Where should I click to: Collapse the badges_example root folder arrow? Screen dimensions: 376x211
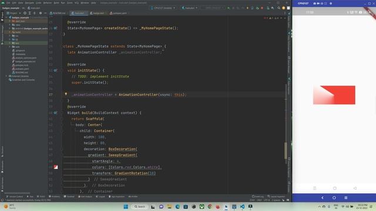(6, 18)
